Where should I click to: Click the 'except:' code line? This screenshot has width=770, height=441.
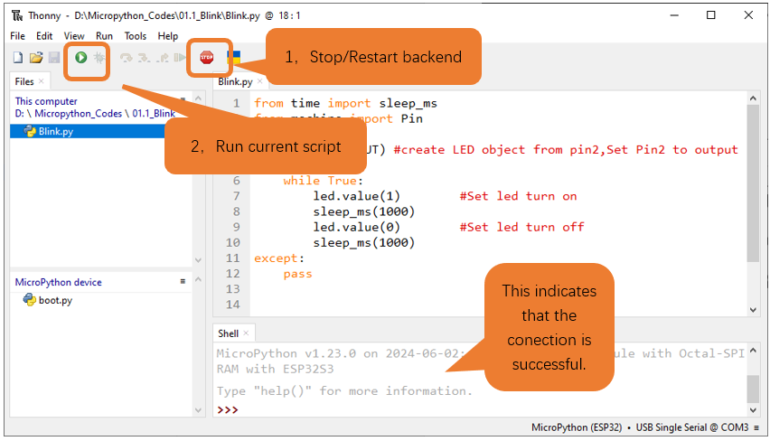point(279,258)
